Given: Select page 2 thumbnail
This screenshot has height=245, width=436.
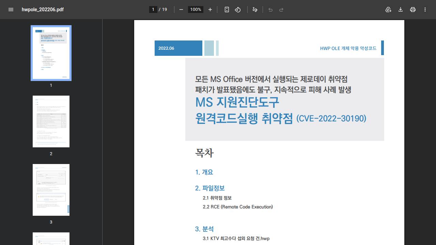Looking at the screenshot, I should point(51,121).
